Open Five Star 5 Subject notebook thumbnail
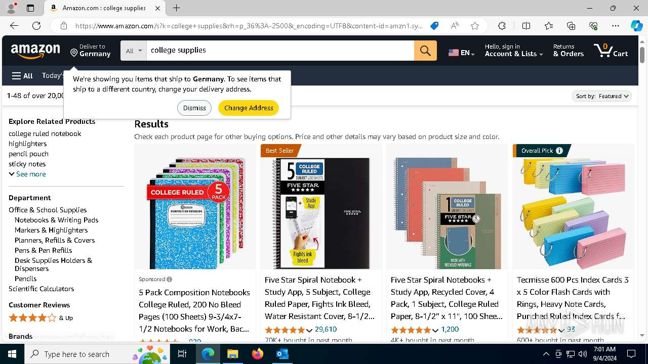Screen dimensions: 648x364 321,213
